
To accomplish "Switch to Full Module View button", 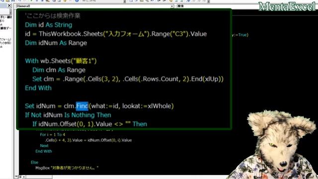I will coord(20,177).
